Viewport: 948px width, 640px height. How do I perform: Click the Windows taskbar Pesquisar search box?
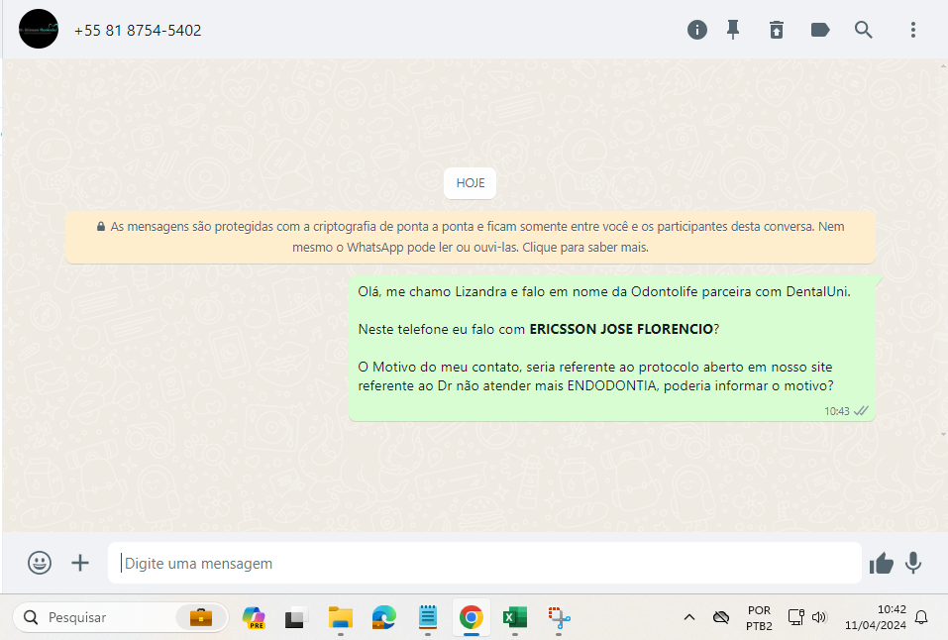(x=120, y=617)
